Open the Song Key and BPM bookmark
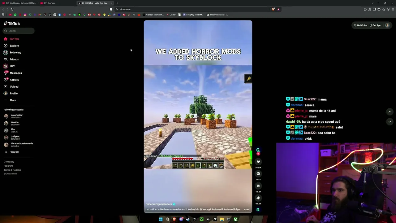Image resolution: width=396 pixels, height=223 pixels. point(193,15)
